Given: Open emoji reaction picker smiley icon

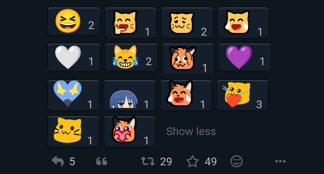Looking at the screenshot, I should click(236, 161).
